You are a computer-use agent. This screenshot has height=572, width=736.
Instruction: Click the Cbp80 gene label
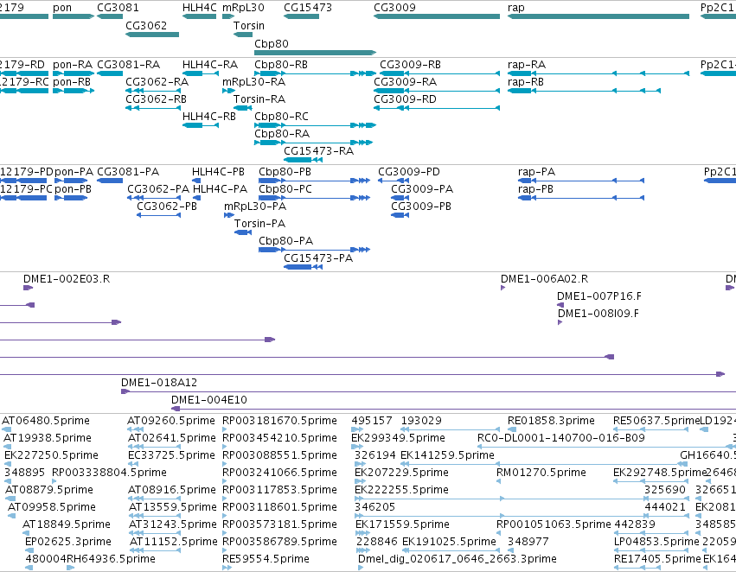click(x=272, y=43)
